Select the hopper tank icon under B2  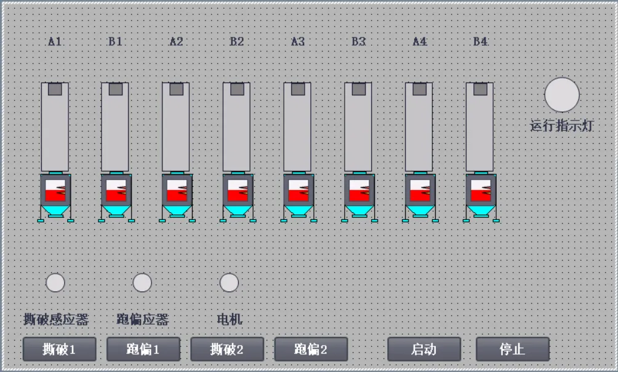tap(238, 197)
